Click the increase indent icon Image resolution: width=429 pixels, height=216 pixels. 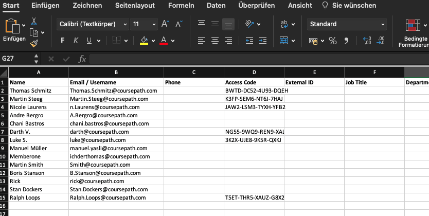tap(263, 41)
